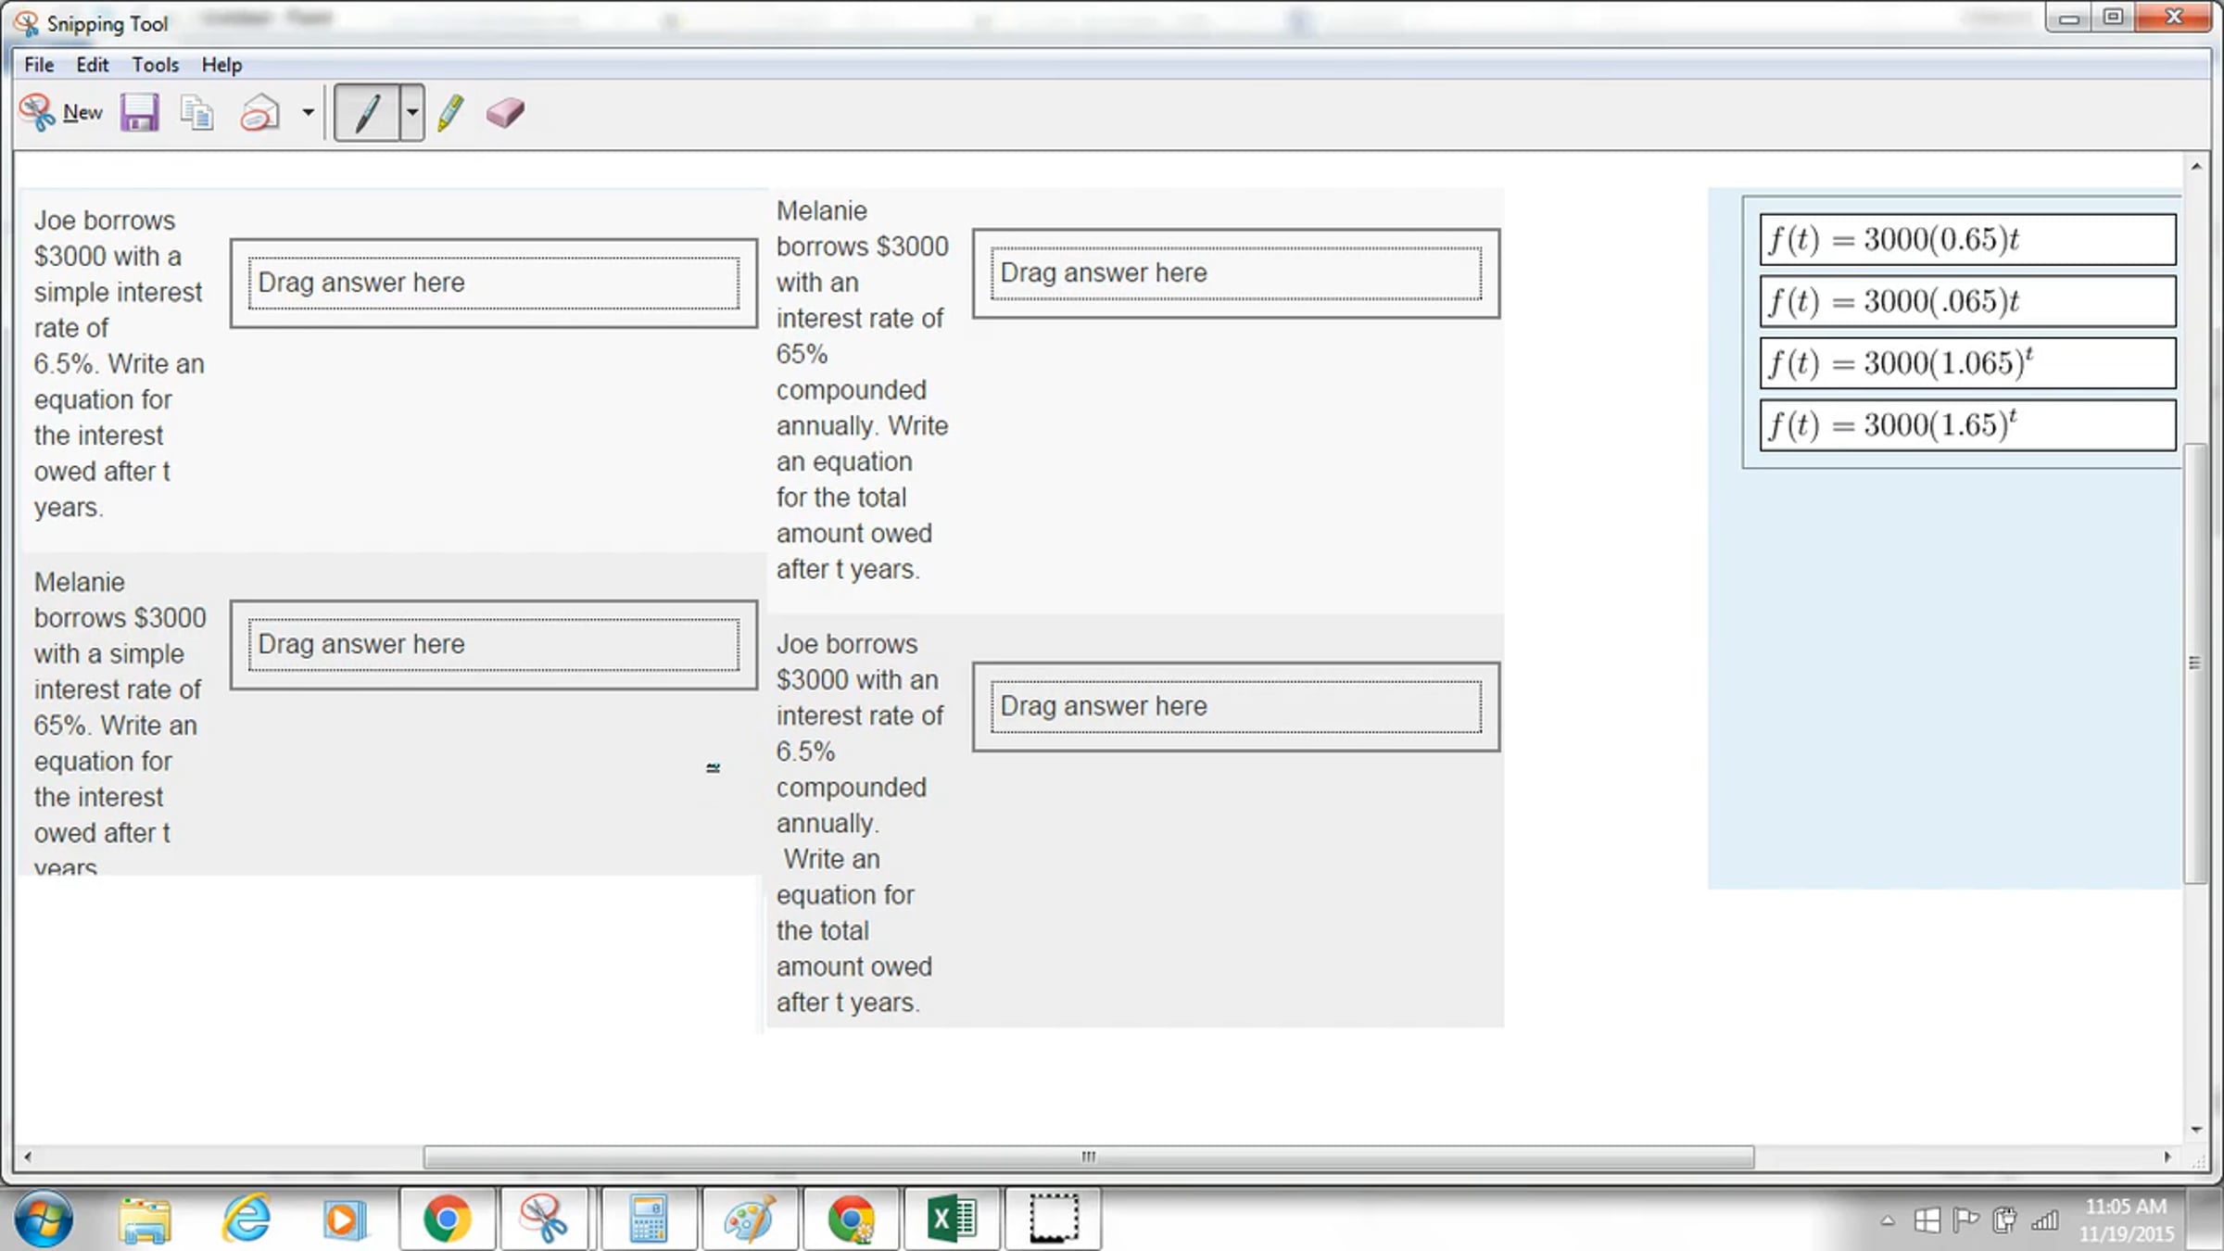The width and height of the screenshot is (2224, 1251).
Task: Open the Tools menu
Action: (155, 65)
